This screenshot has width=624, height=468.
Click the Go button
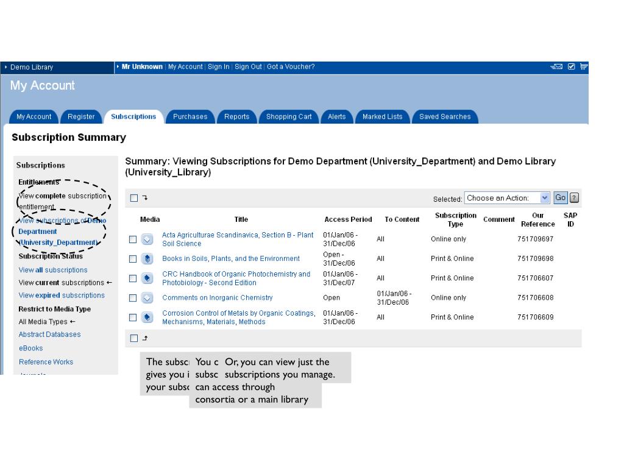click(x=561, y=198)
